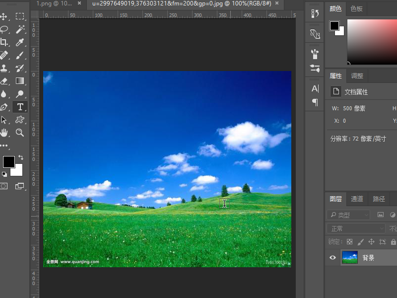
Task: Select the 背景 layer name
Action: [368, 258]
